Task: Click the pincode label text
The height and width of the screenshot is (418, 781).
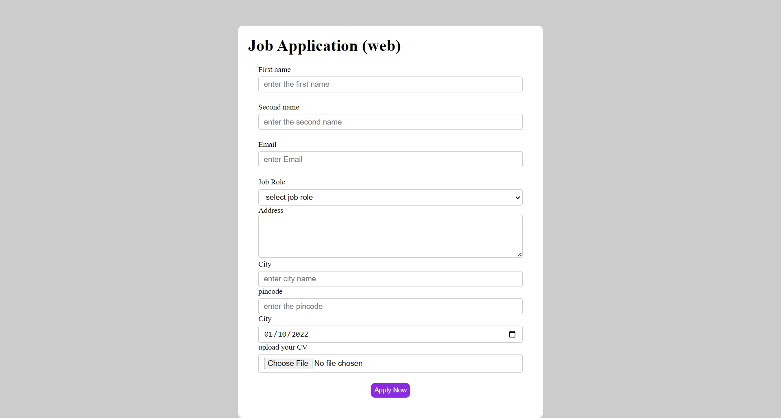Action: (270, 291)
